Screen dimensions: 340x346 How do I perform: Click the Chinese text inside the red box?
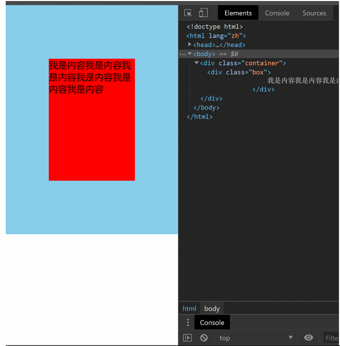[x=90, y=77]
